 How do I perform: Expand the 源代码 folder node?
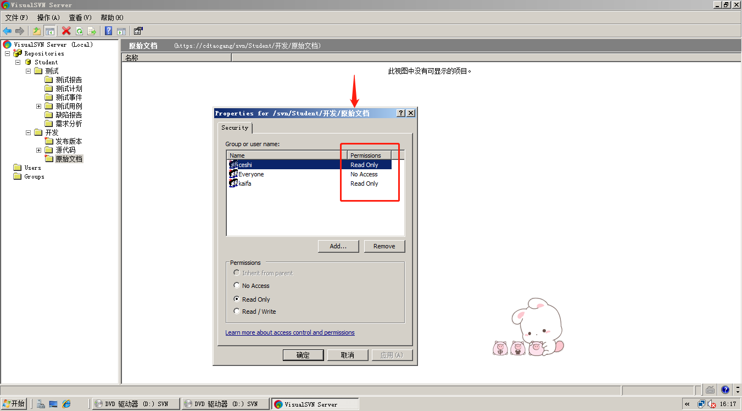click(38, 150)
